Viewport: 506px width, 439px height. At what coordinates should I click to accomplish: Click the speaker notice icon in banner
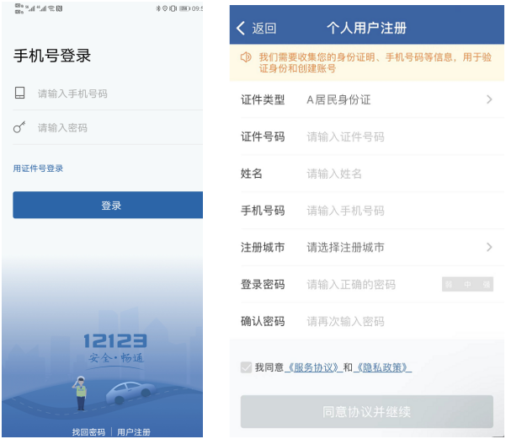click(x=246, y=57)
